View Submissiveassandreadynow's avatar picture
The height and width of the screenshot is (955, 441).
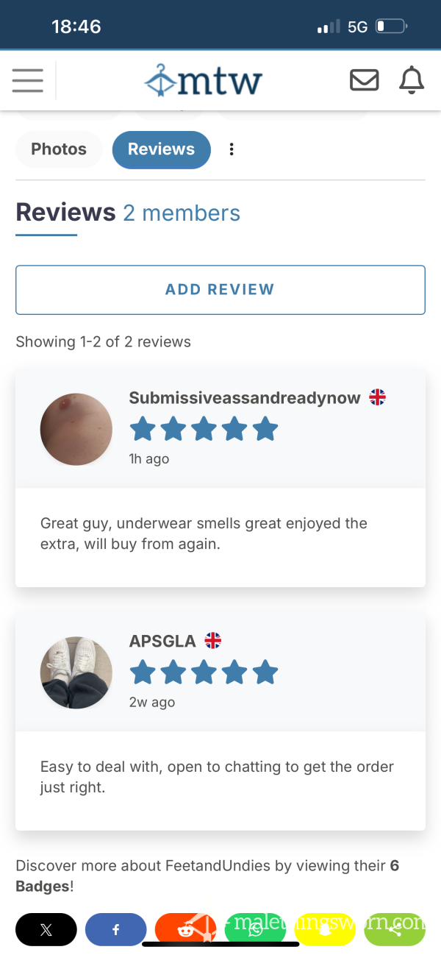76,430
